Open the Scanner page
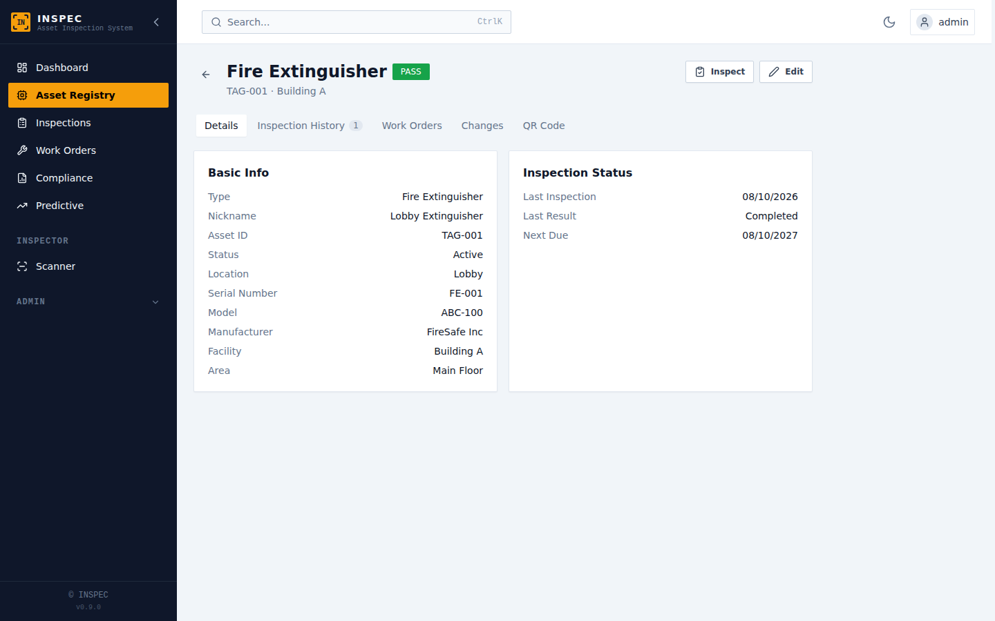The image size is (995, 621). tap(88, 266)
